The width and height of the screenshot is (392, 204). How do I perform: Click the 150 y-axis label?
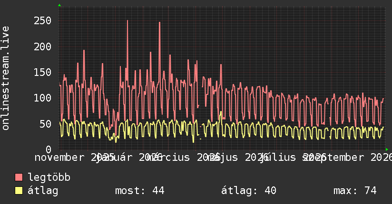tap(42, 72)
